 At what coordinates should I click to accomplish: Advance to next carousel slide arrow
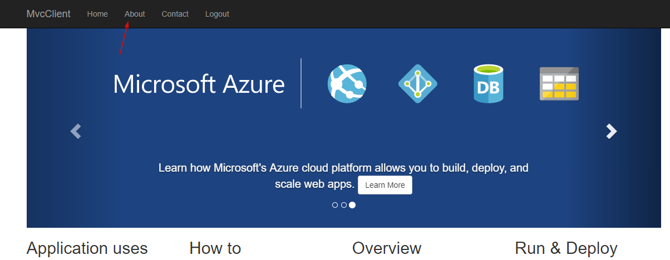click(612, 131)
